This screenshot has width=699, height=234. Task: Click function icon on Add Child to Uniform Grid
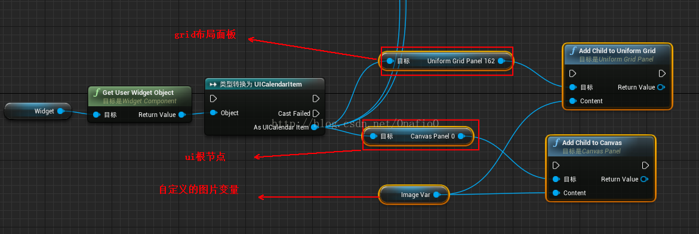pyautogui.click(x=573, y=51)
